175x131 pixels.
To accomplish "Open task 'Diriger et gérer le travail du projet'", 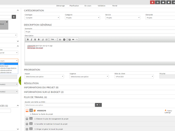I will 48,129.
